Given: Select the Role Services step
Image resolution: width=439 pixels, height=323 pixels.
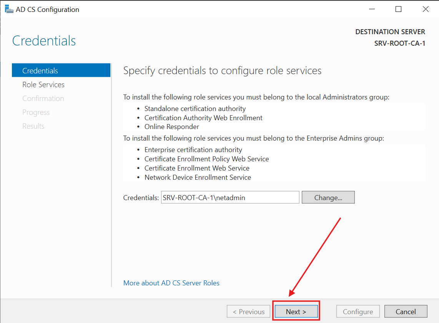Looking at the screenshot, I should tap(43, 84).
